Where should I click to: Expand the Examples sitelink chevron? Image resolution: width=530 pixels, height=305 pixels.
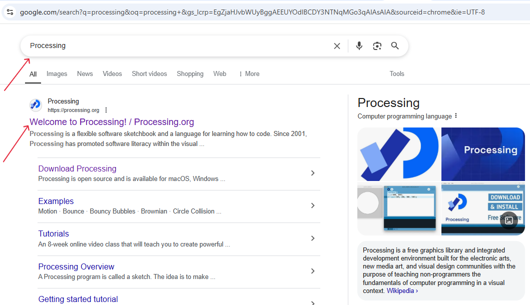click(x=313, y=205)
